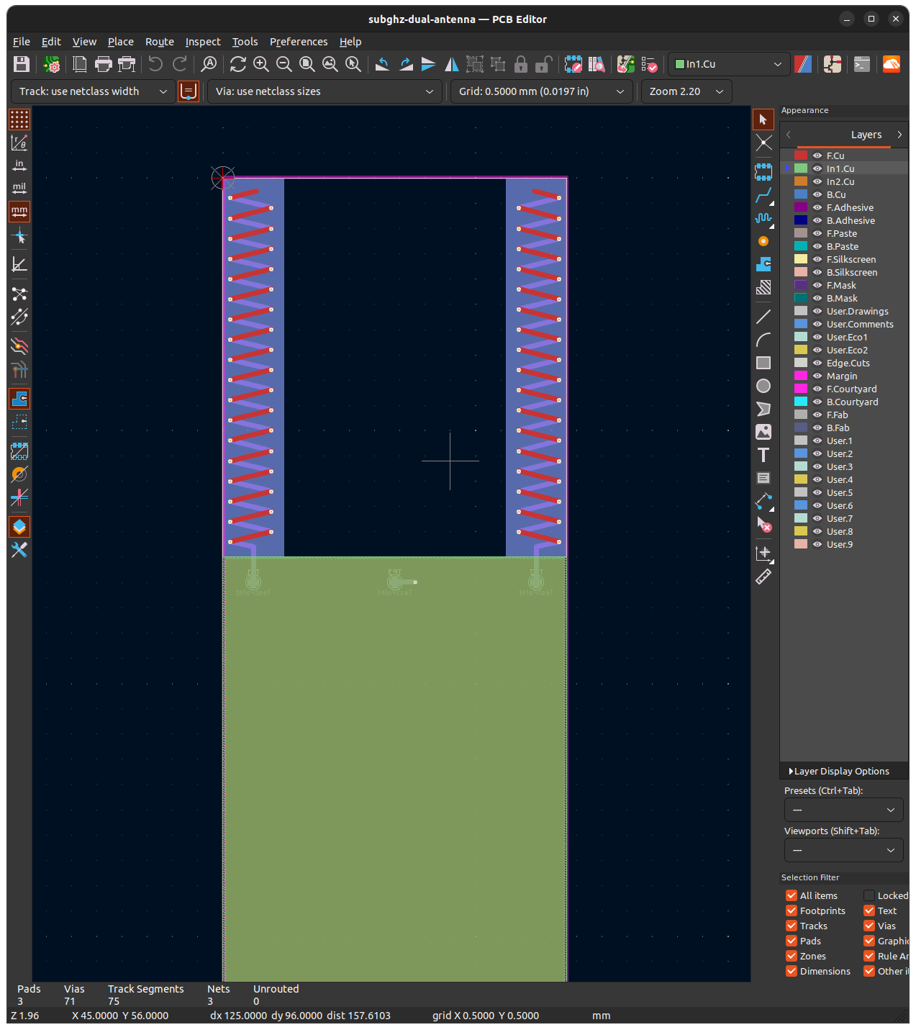Open the Grid spacing dropdown
Image resolution: width=916 pixels, height=1030 pixels.
click(541, 91)
